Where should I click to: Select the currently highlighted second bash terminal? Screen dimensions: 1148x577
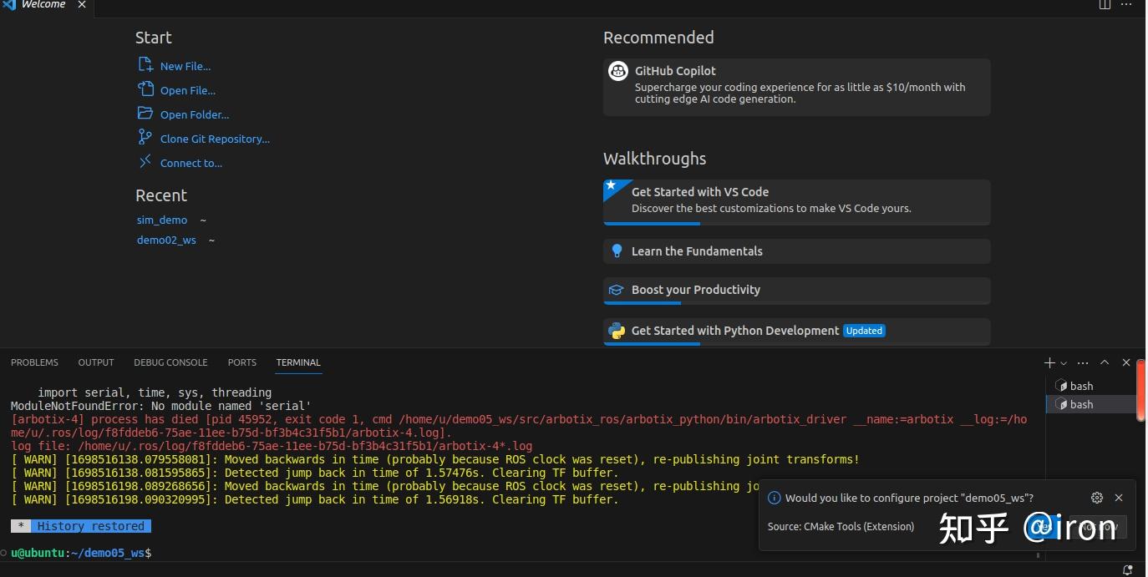point(1080,403)
